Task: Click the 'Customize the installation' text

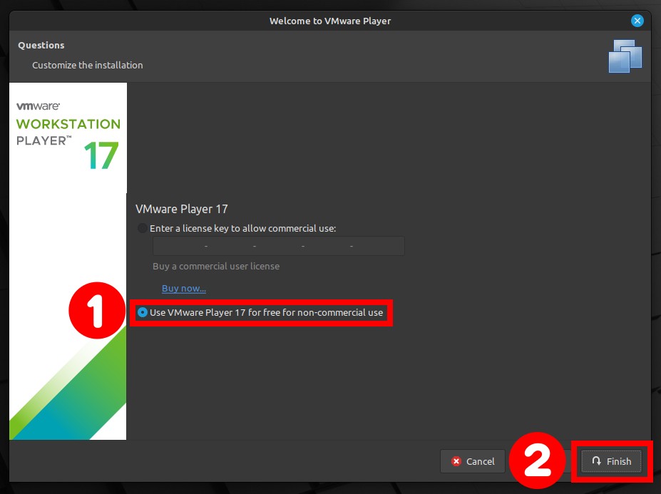Action: pyautogui.click(x=87, y=66)
